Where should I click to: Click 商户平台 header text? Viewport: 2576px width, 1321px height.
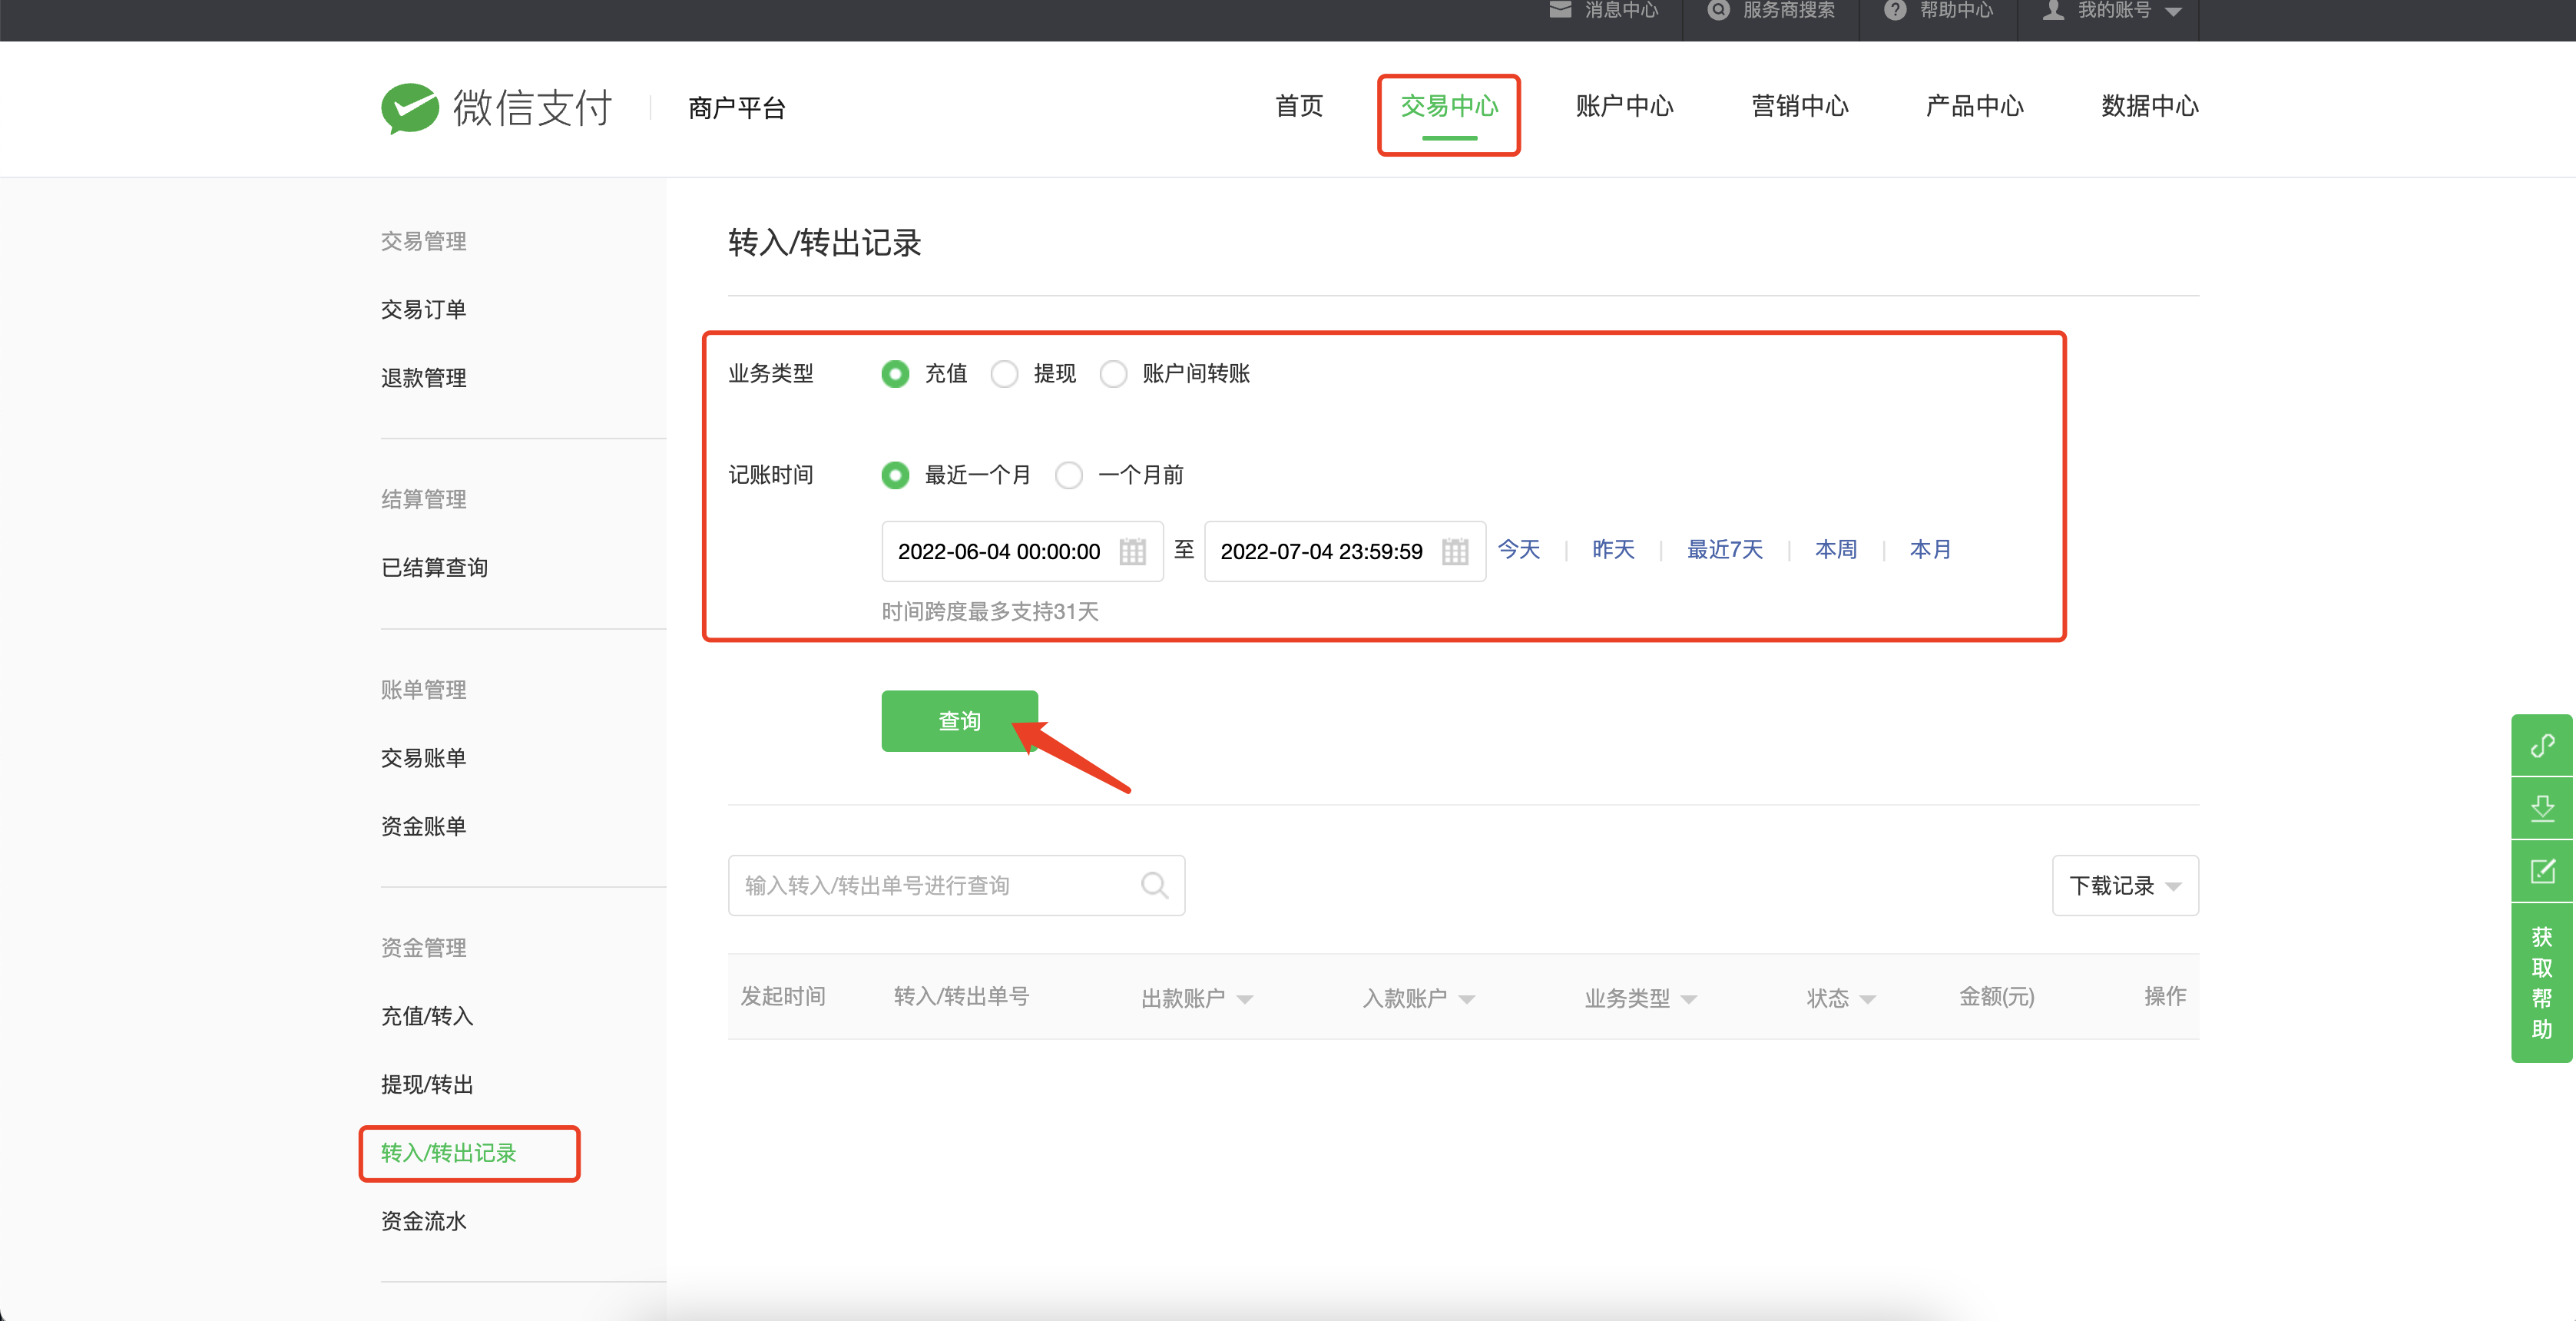(736, 107)
